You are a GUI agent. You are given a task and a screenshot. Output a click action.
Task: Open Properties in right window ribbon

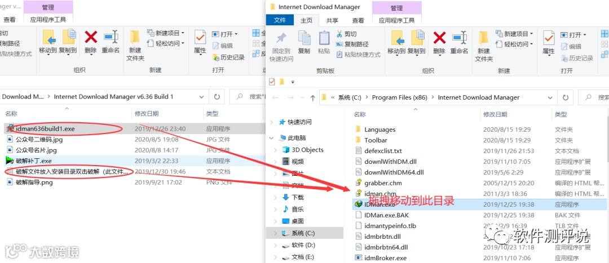549,43
